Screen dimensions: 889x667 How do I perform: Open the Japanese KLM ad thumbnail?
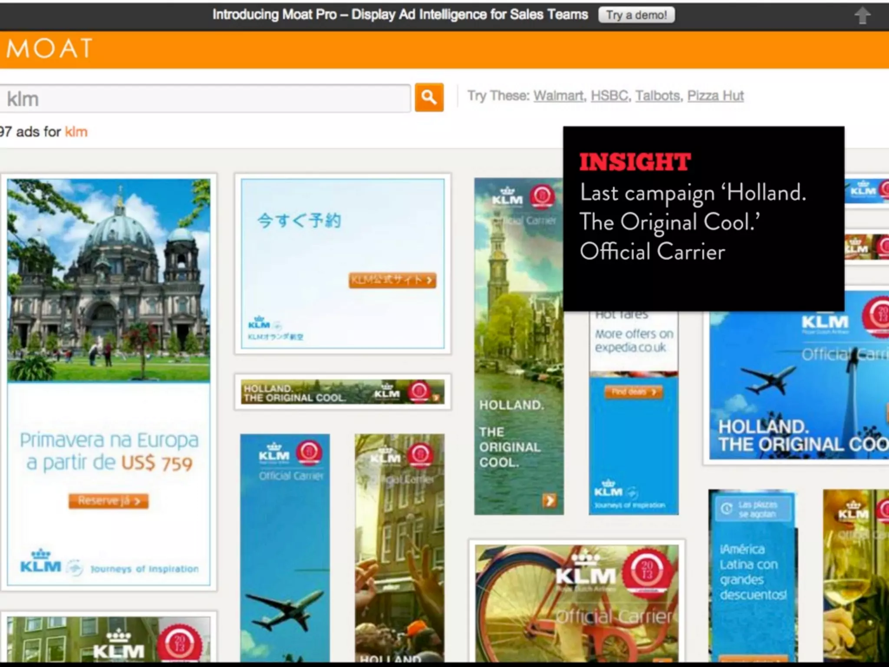[x=343, y=264]
